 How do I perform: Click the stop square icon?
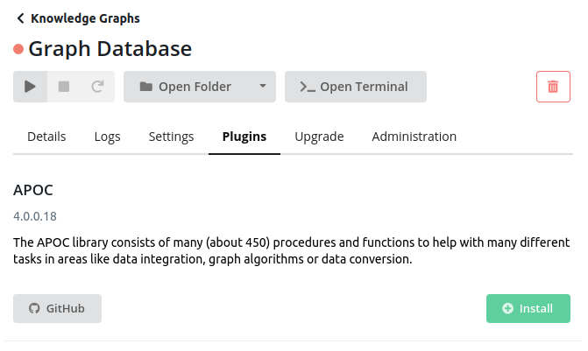tap(64, 87)
